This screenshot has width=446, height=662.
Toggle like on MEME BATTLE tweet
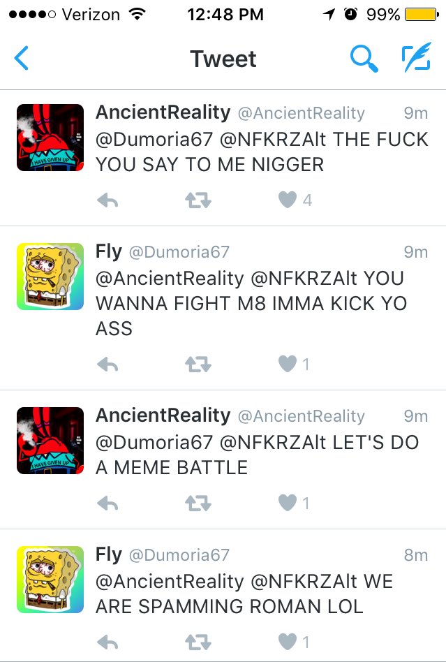pos(288,502)
